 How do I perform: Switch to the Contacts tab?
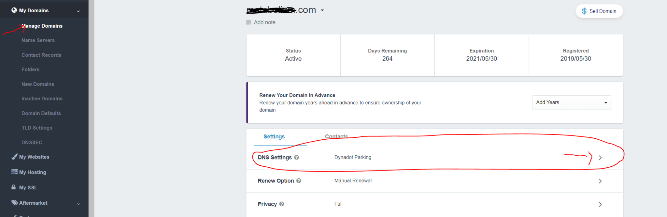(336, 136)
